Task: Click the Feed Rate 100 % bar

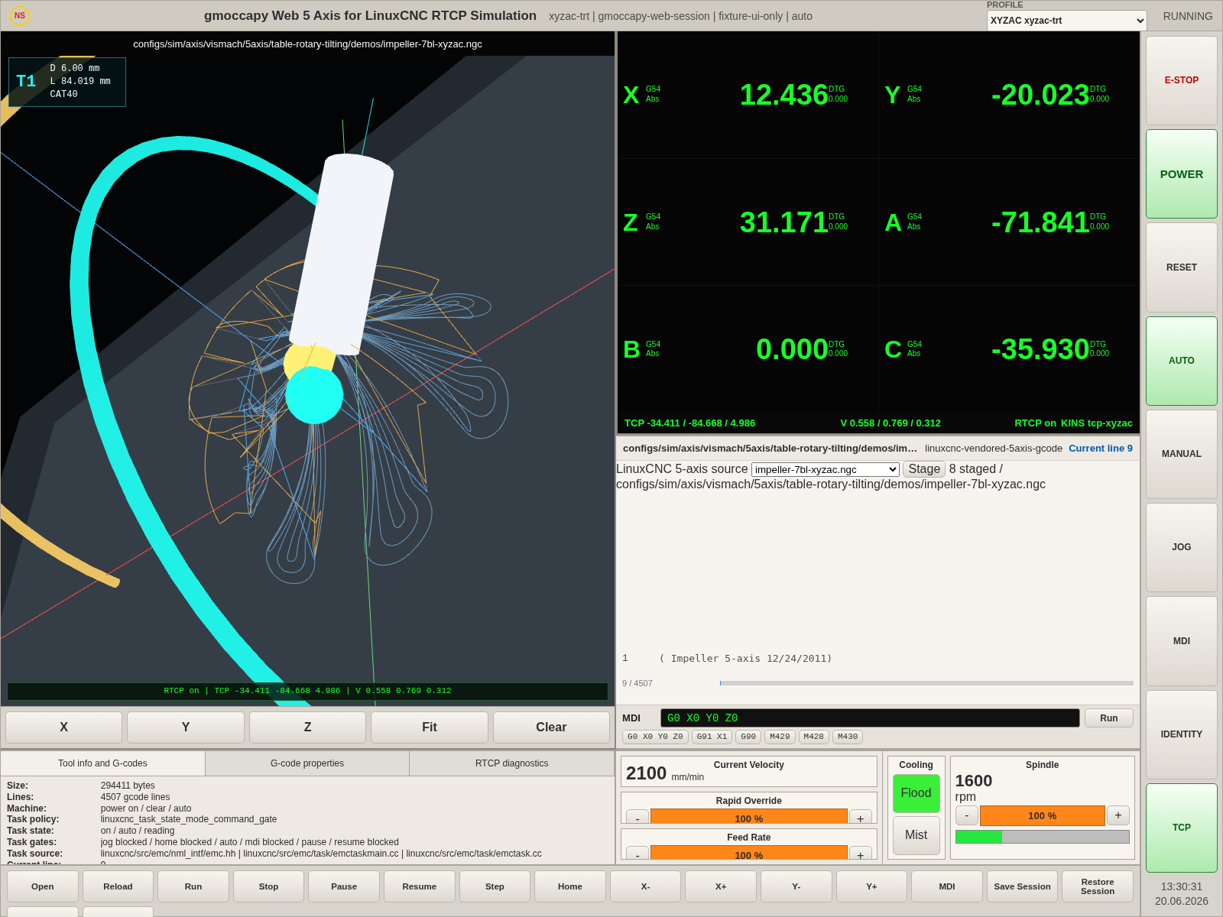Action: click(x=749, y=854)
